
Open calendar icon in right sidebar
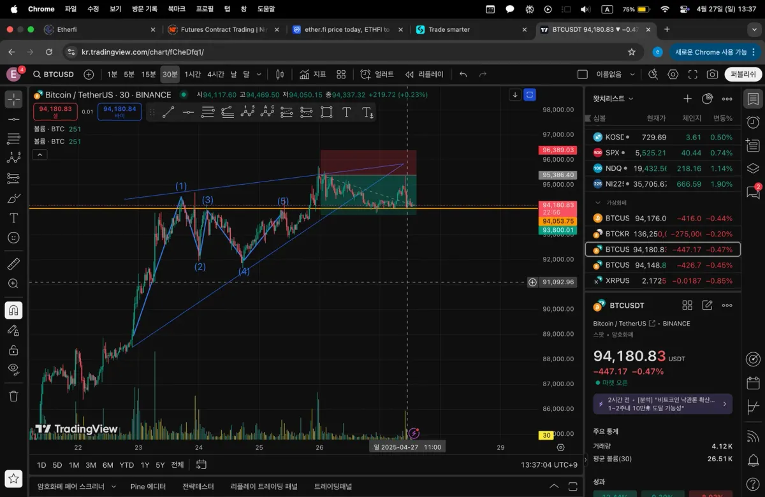coord(753,383)
